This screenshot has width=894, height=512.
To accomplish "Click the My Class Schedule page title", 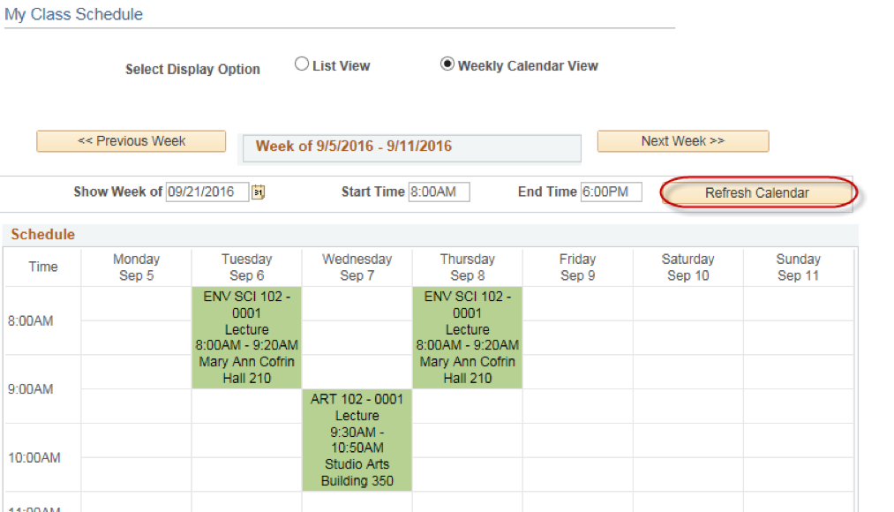I will tap(73, 15).
